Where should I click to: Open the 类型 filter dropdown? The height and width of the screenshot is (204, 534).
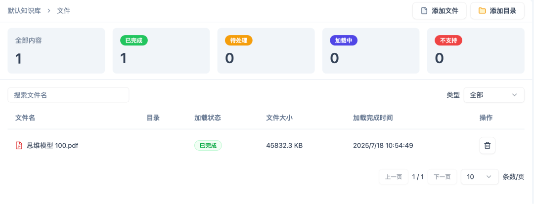coord(494,95)
